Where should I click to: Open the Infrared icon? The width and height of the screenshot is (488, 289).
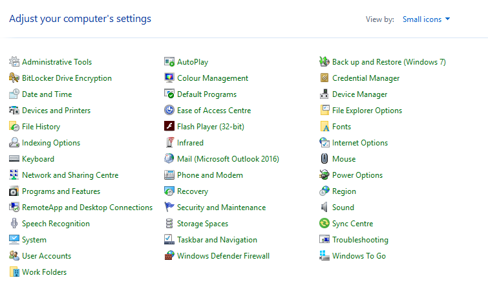[169, 143]
